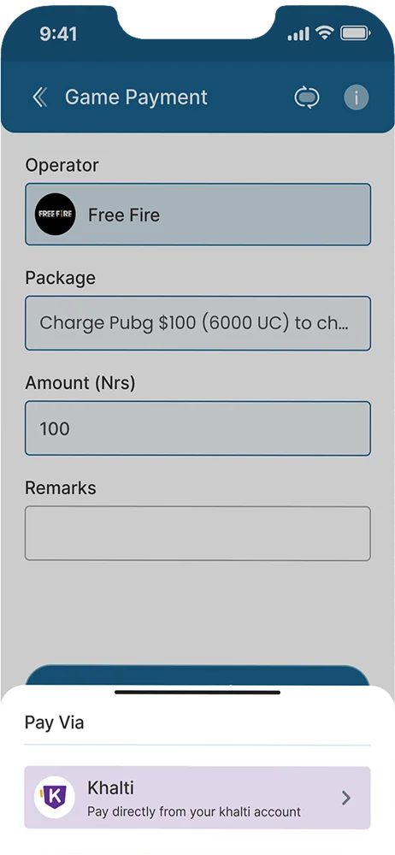395x855 pixels.
Task: Open the Operator dropdown showing Free Fire
Action: pyautogui.click(x=197, y=215)
